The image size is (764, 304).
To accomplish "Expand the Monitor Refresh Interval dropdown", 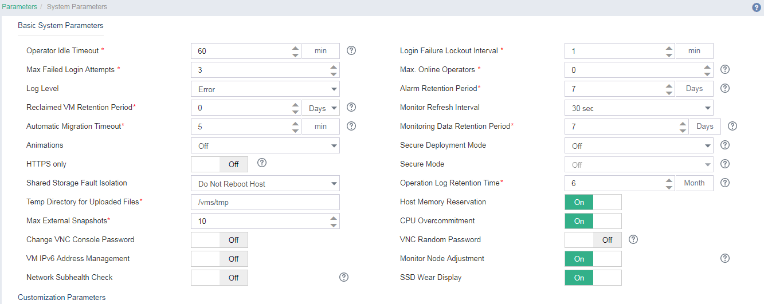I will click(x=639, y=108).
